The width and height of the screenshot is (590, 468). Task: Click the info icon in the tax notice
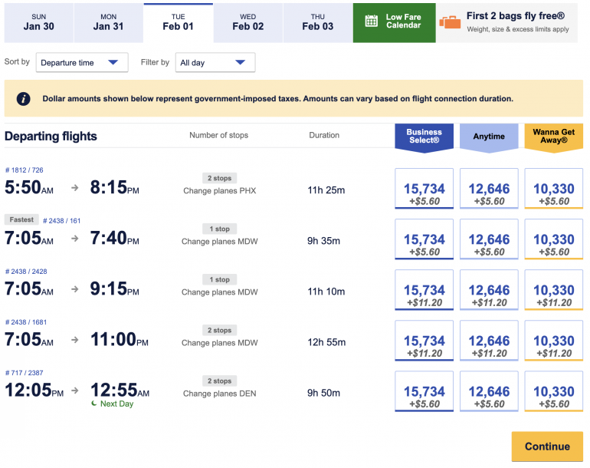24,99
